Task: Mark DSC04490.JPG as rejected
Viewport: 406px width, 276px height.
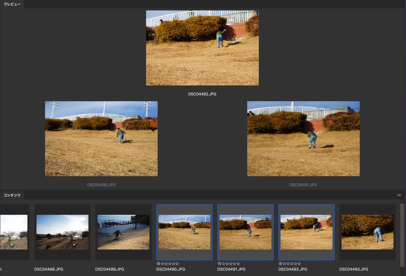Action: click(x=159, y=263)
